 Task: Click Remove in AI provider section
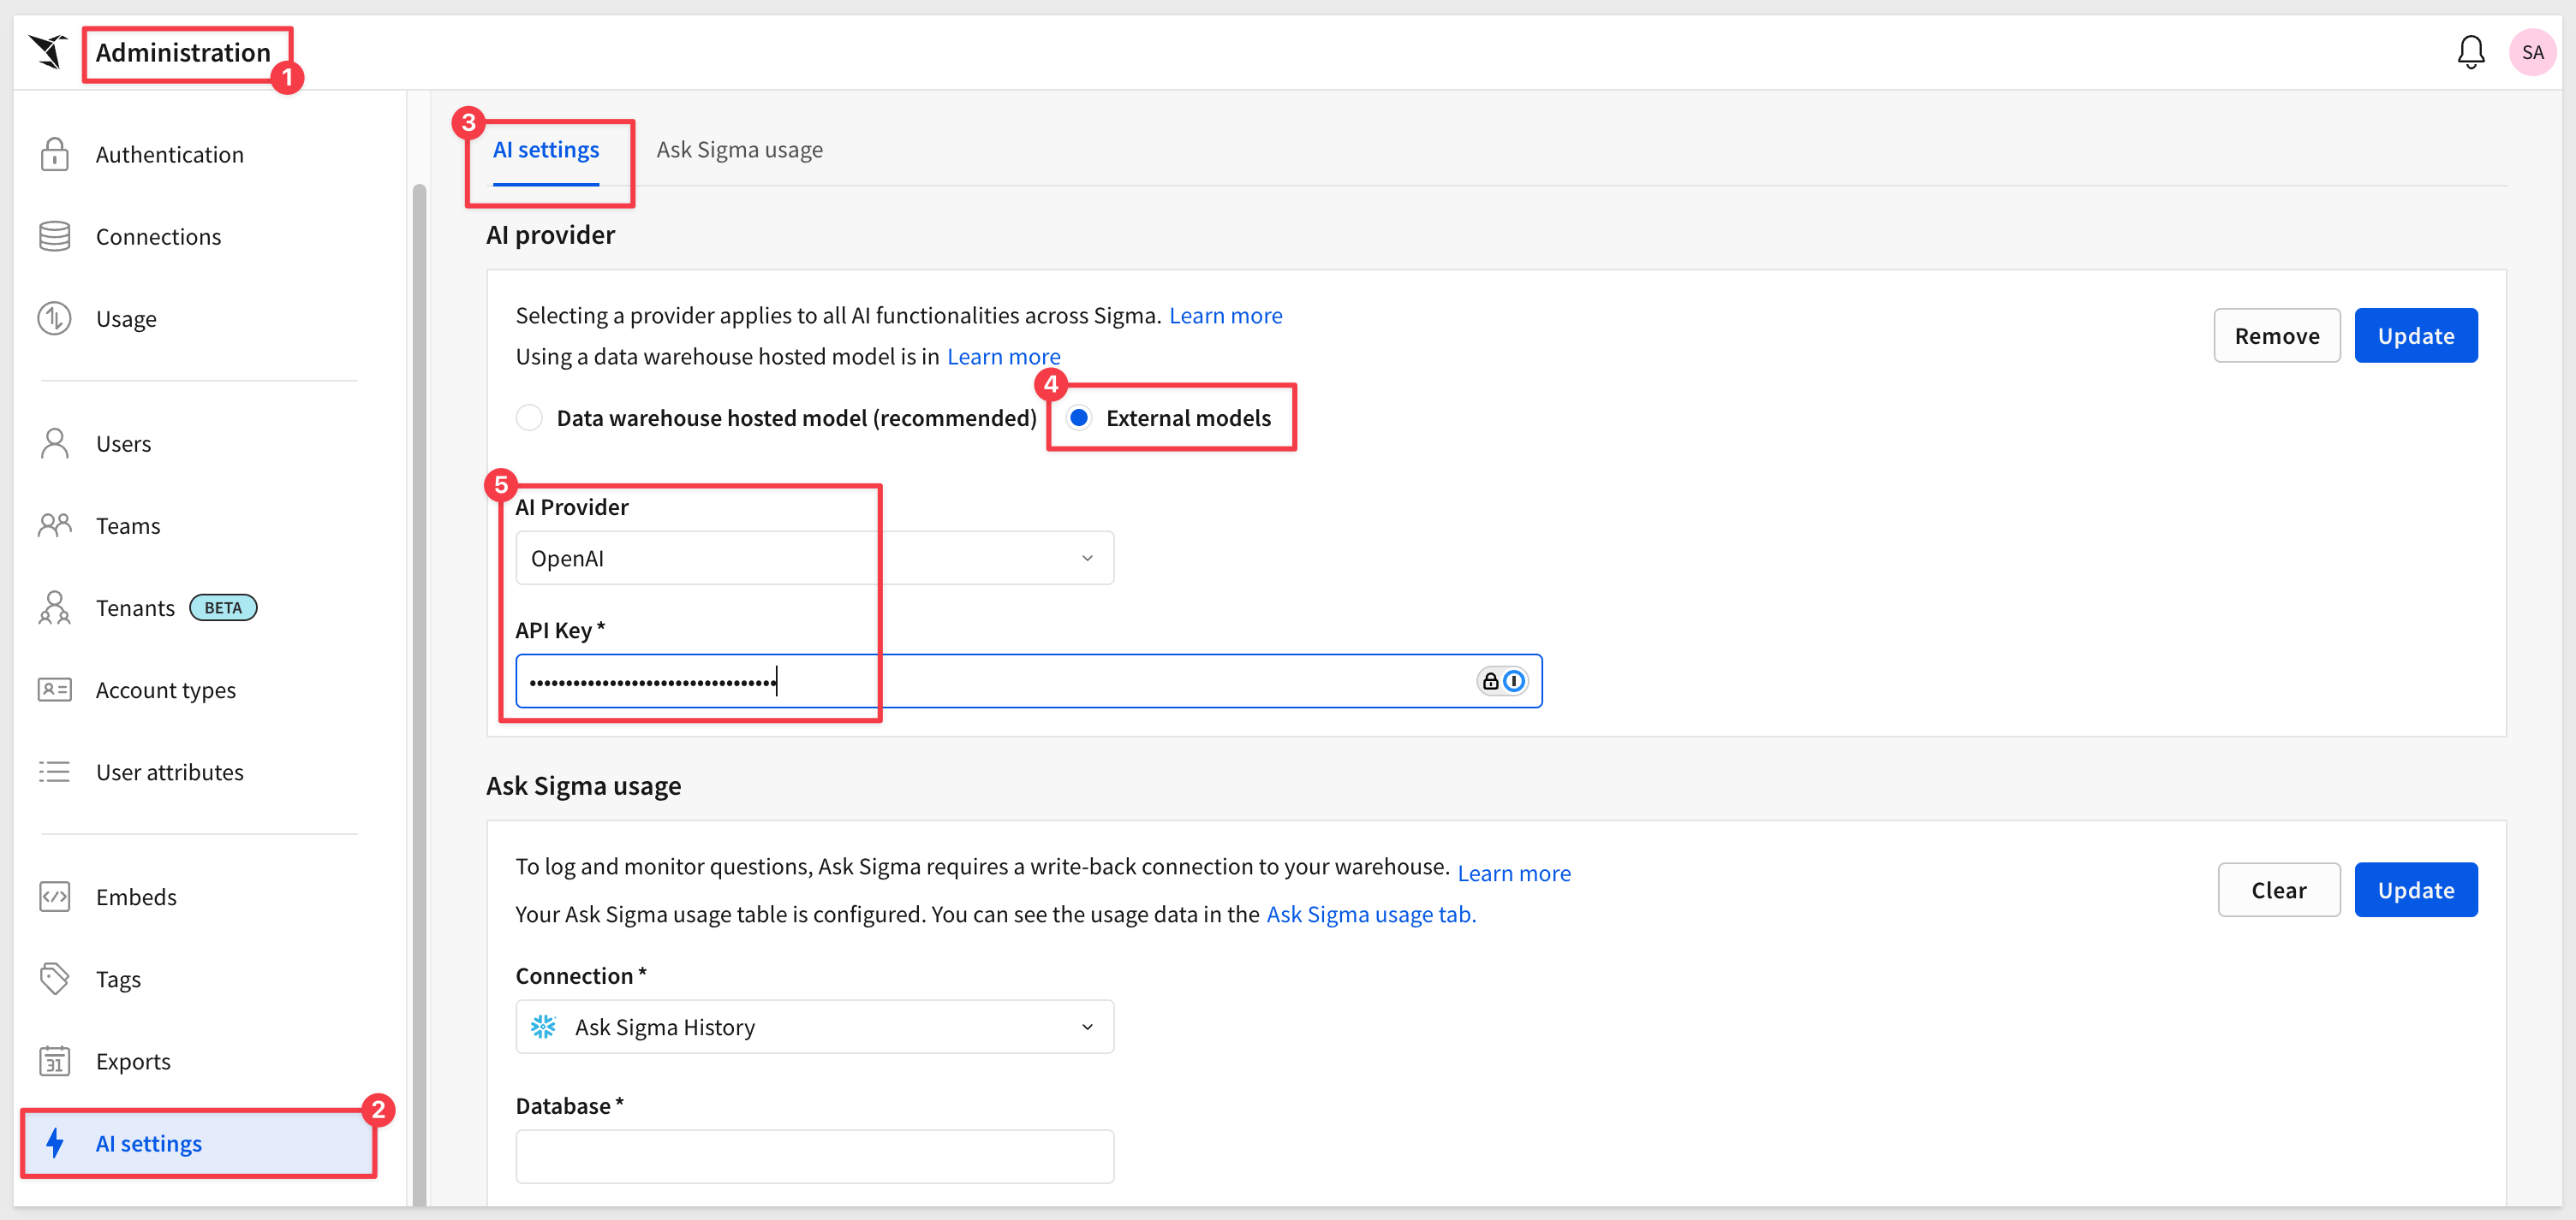[2276, 335]
